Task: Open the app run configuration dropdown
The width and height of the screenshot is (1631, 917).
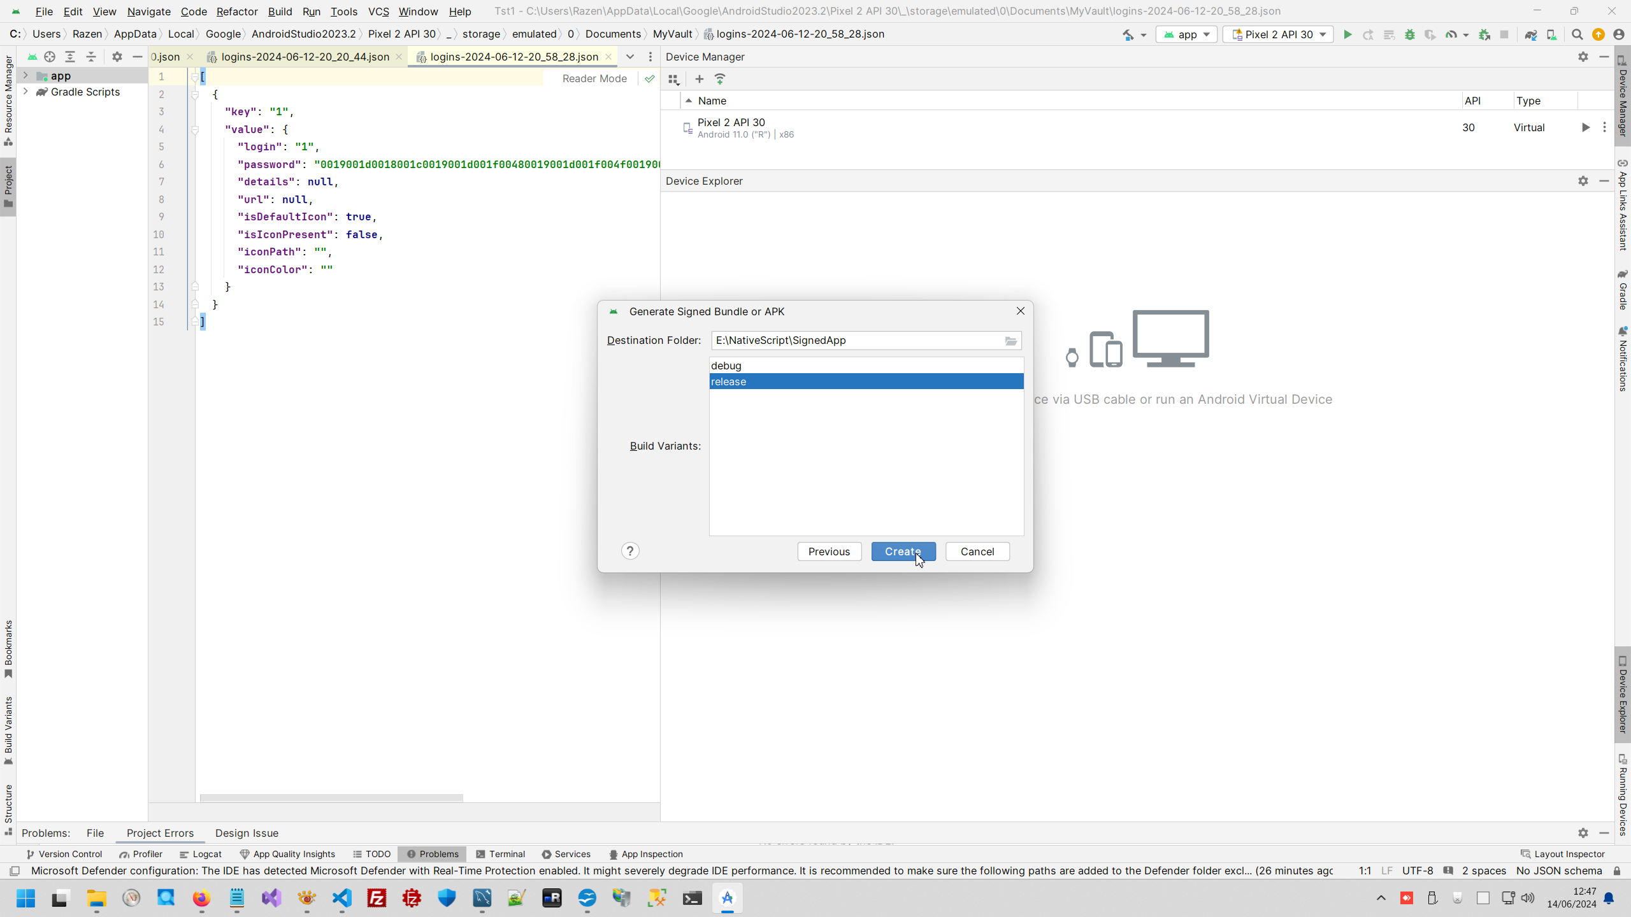Action: coord(1186,34)
